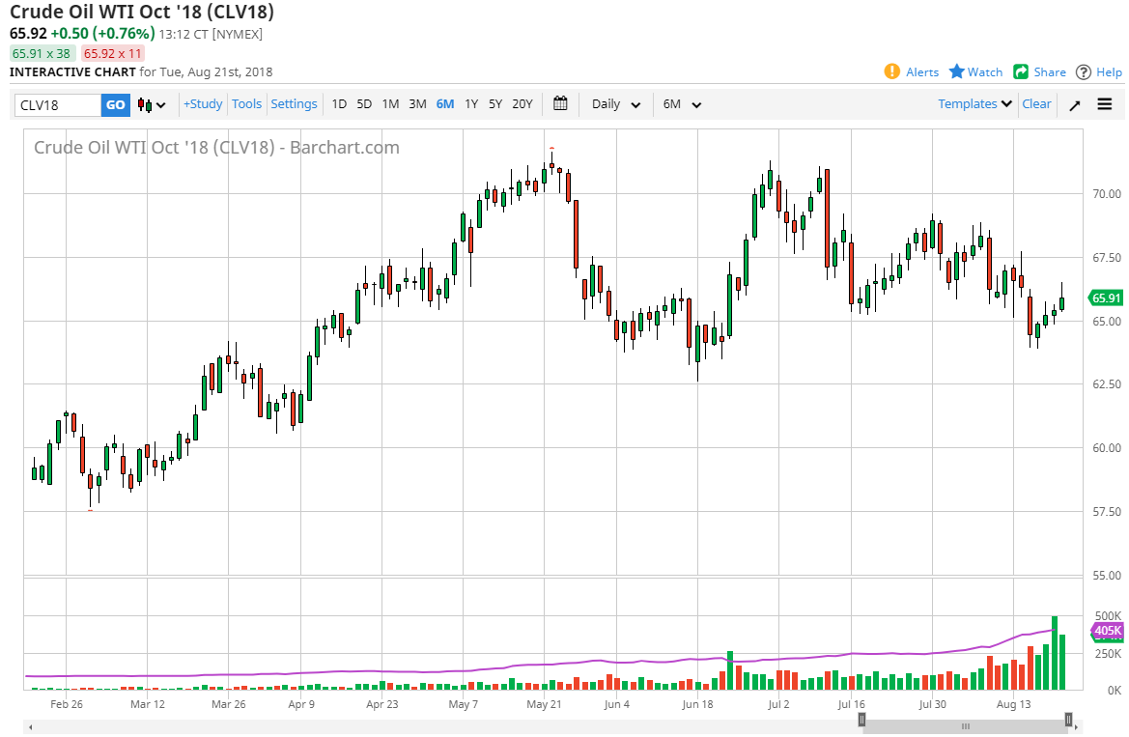This screenshot has width=1129, height=737.
Task: Select the 20Y time range
Action: pyautogui.click(x=522, y=104)
